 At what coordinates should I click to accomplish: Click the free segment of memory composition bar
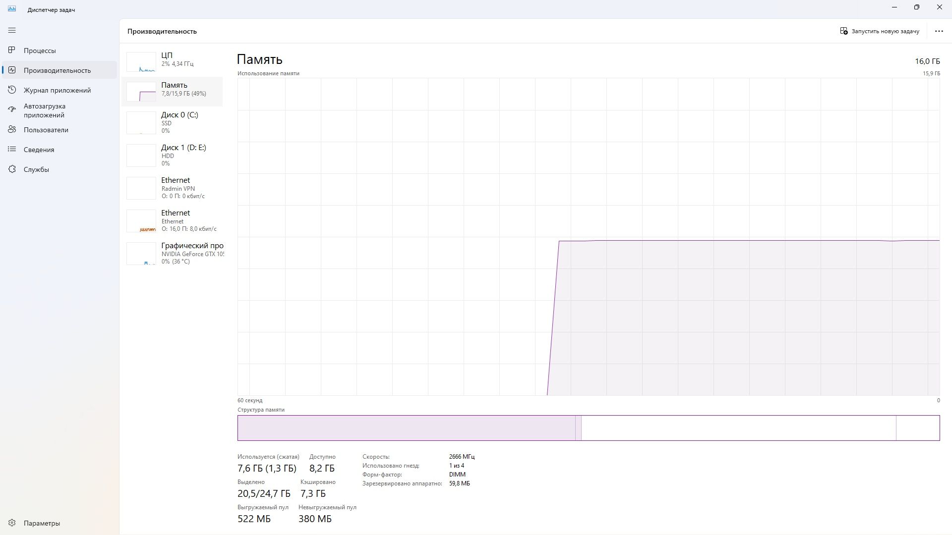918,428
